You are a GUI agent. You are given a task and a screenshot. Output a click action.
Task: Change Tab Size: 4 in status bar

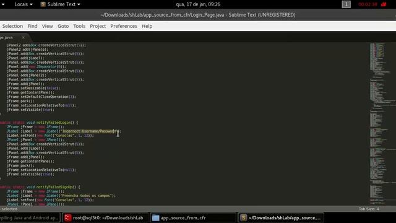click(x=369, y=209)
